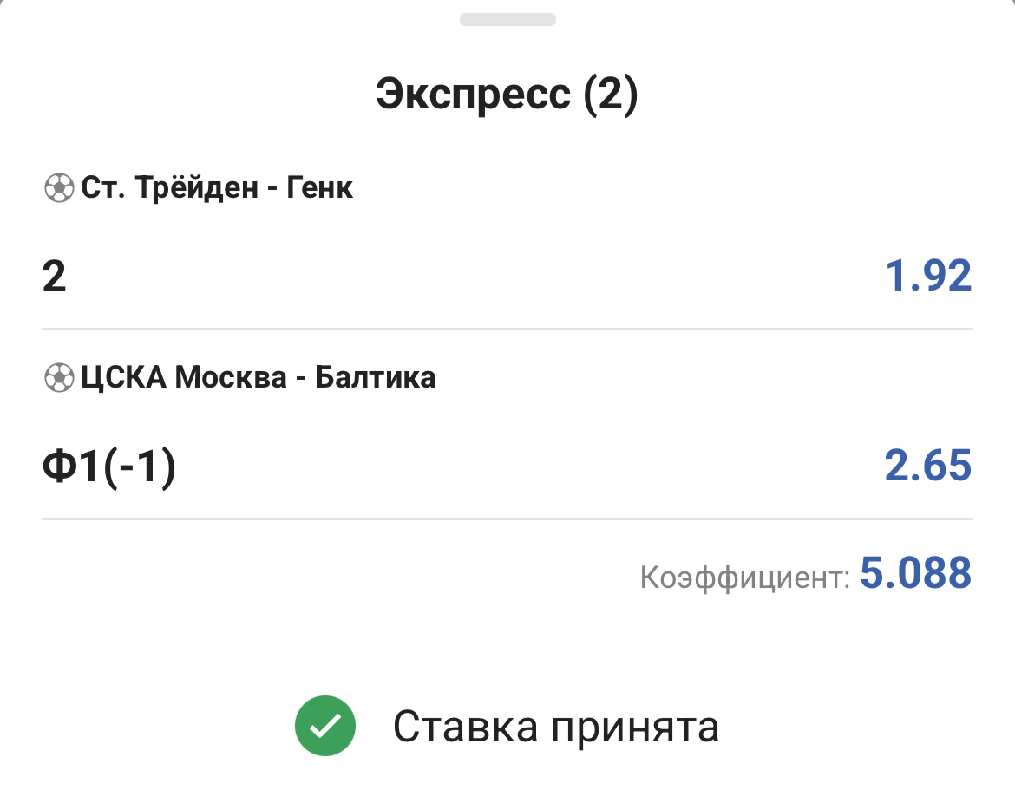Select the Экспресс (2) header title

[x=507, y=95]
